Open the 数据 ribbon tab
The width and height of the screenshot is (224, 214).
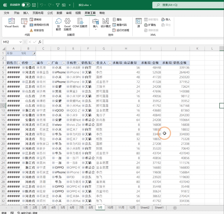coord(59,13)
